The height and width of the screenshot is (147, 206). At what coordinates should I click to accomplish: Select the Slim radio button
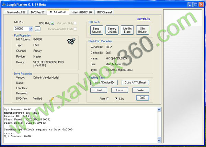[116, 99]
